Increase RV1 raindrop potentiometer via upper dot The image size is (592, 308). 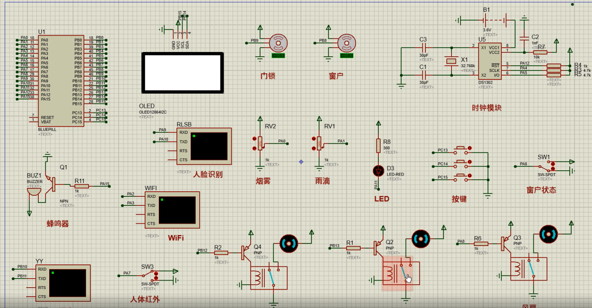pyautogui.click(x=313, y=139)
